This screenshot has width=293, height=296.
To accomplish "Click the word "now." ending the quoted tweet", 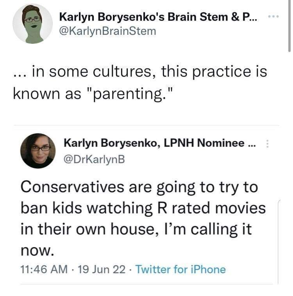I will click(x=36, y=249).
